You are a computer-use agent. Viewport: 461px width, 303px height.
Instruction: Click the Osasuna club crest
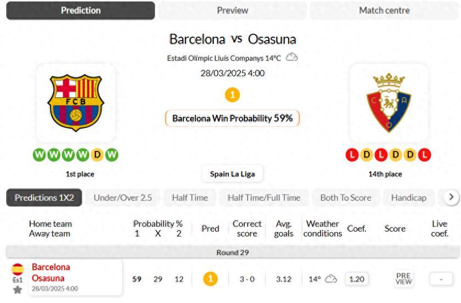point(389,103)
